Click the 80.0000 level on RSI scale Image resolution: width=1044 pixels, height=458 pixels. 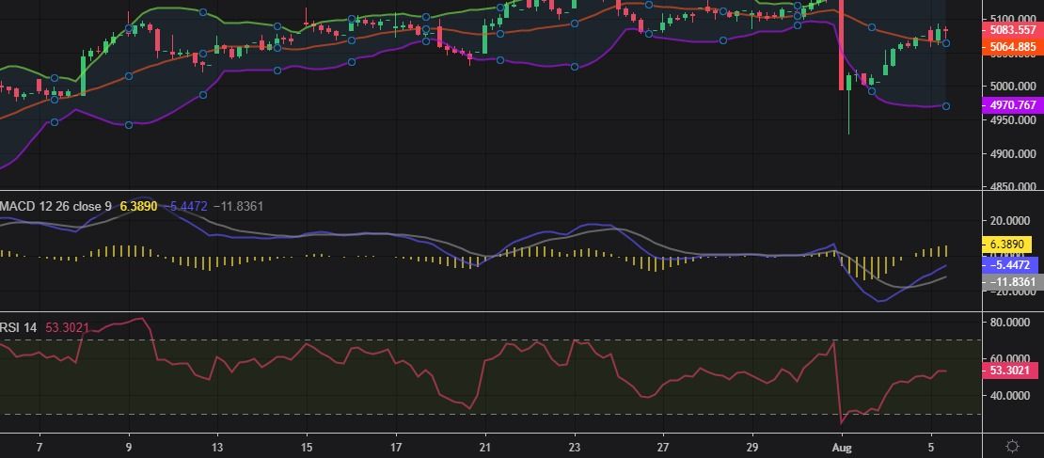(1010, 323)
